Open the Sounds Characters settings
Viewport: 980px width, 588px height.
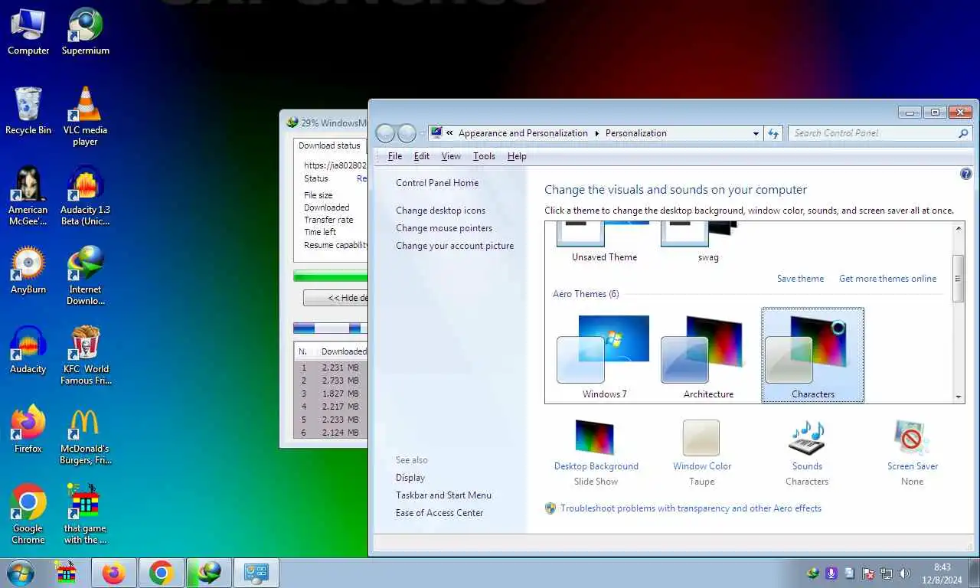click(807, 452)
